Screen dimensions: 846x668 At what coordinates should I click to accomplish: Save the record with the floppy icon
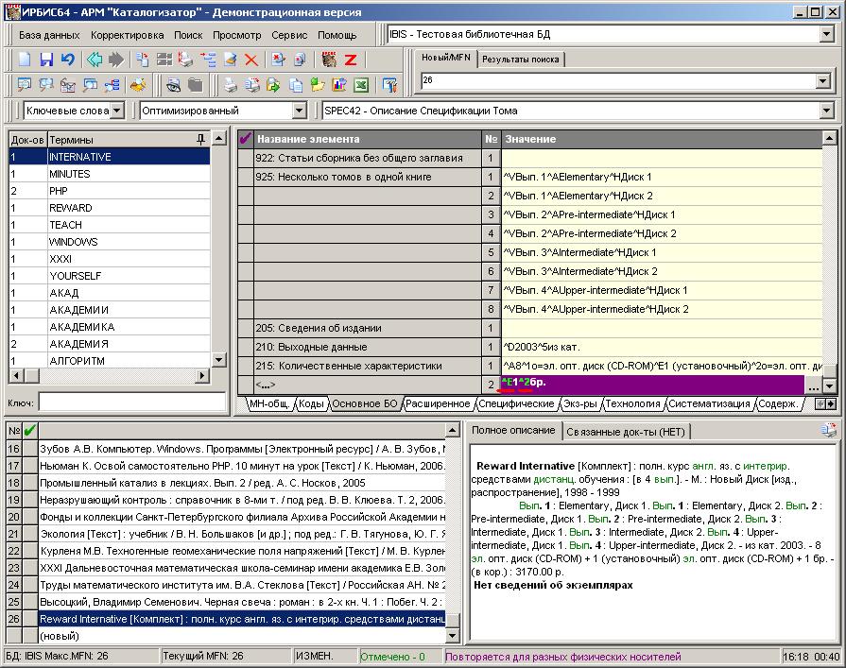pyautogui.click(x=46, y=60)
